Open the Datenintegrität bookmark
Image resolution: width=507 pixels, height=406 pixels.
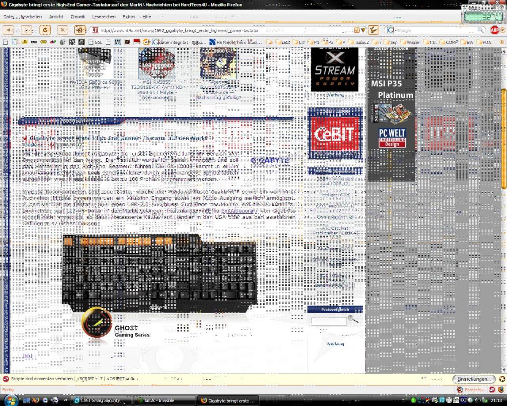pos(180,42)
